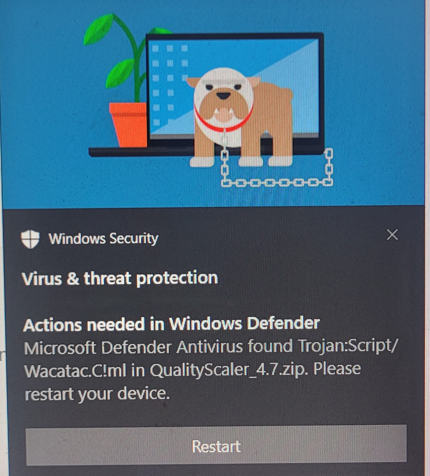The width and height of the screenshot is (430, 476).
Task: Dismiss the Windows Security notification with X
Action: (392, 234)
